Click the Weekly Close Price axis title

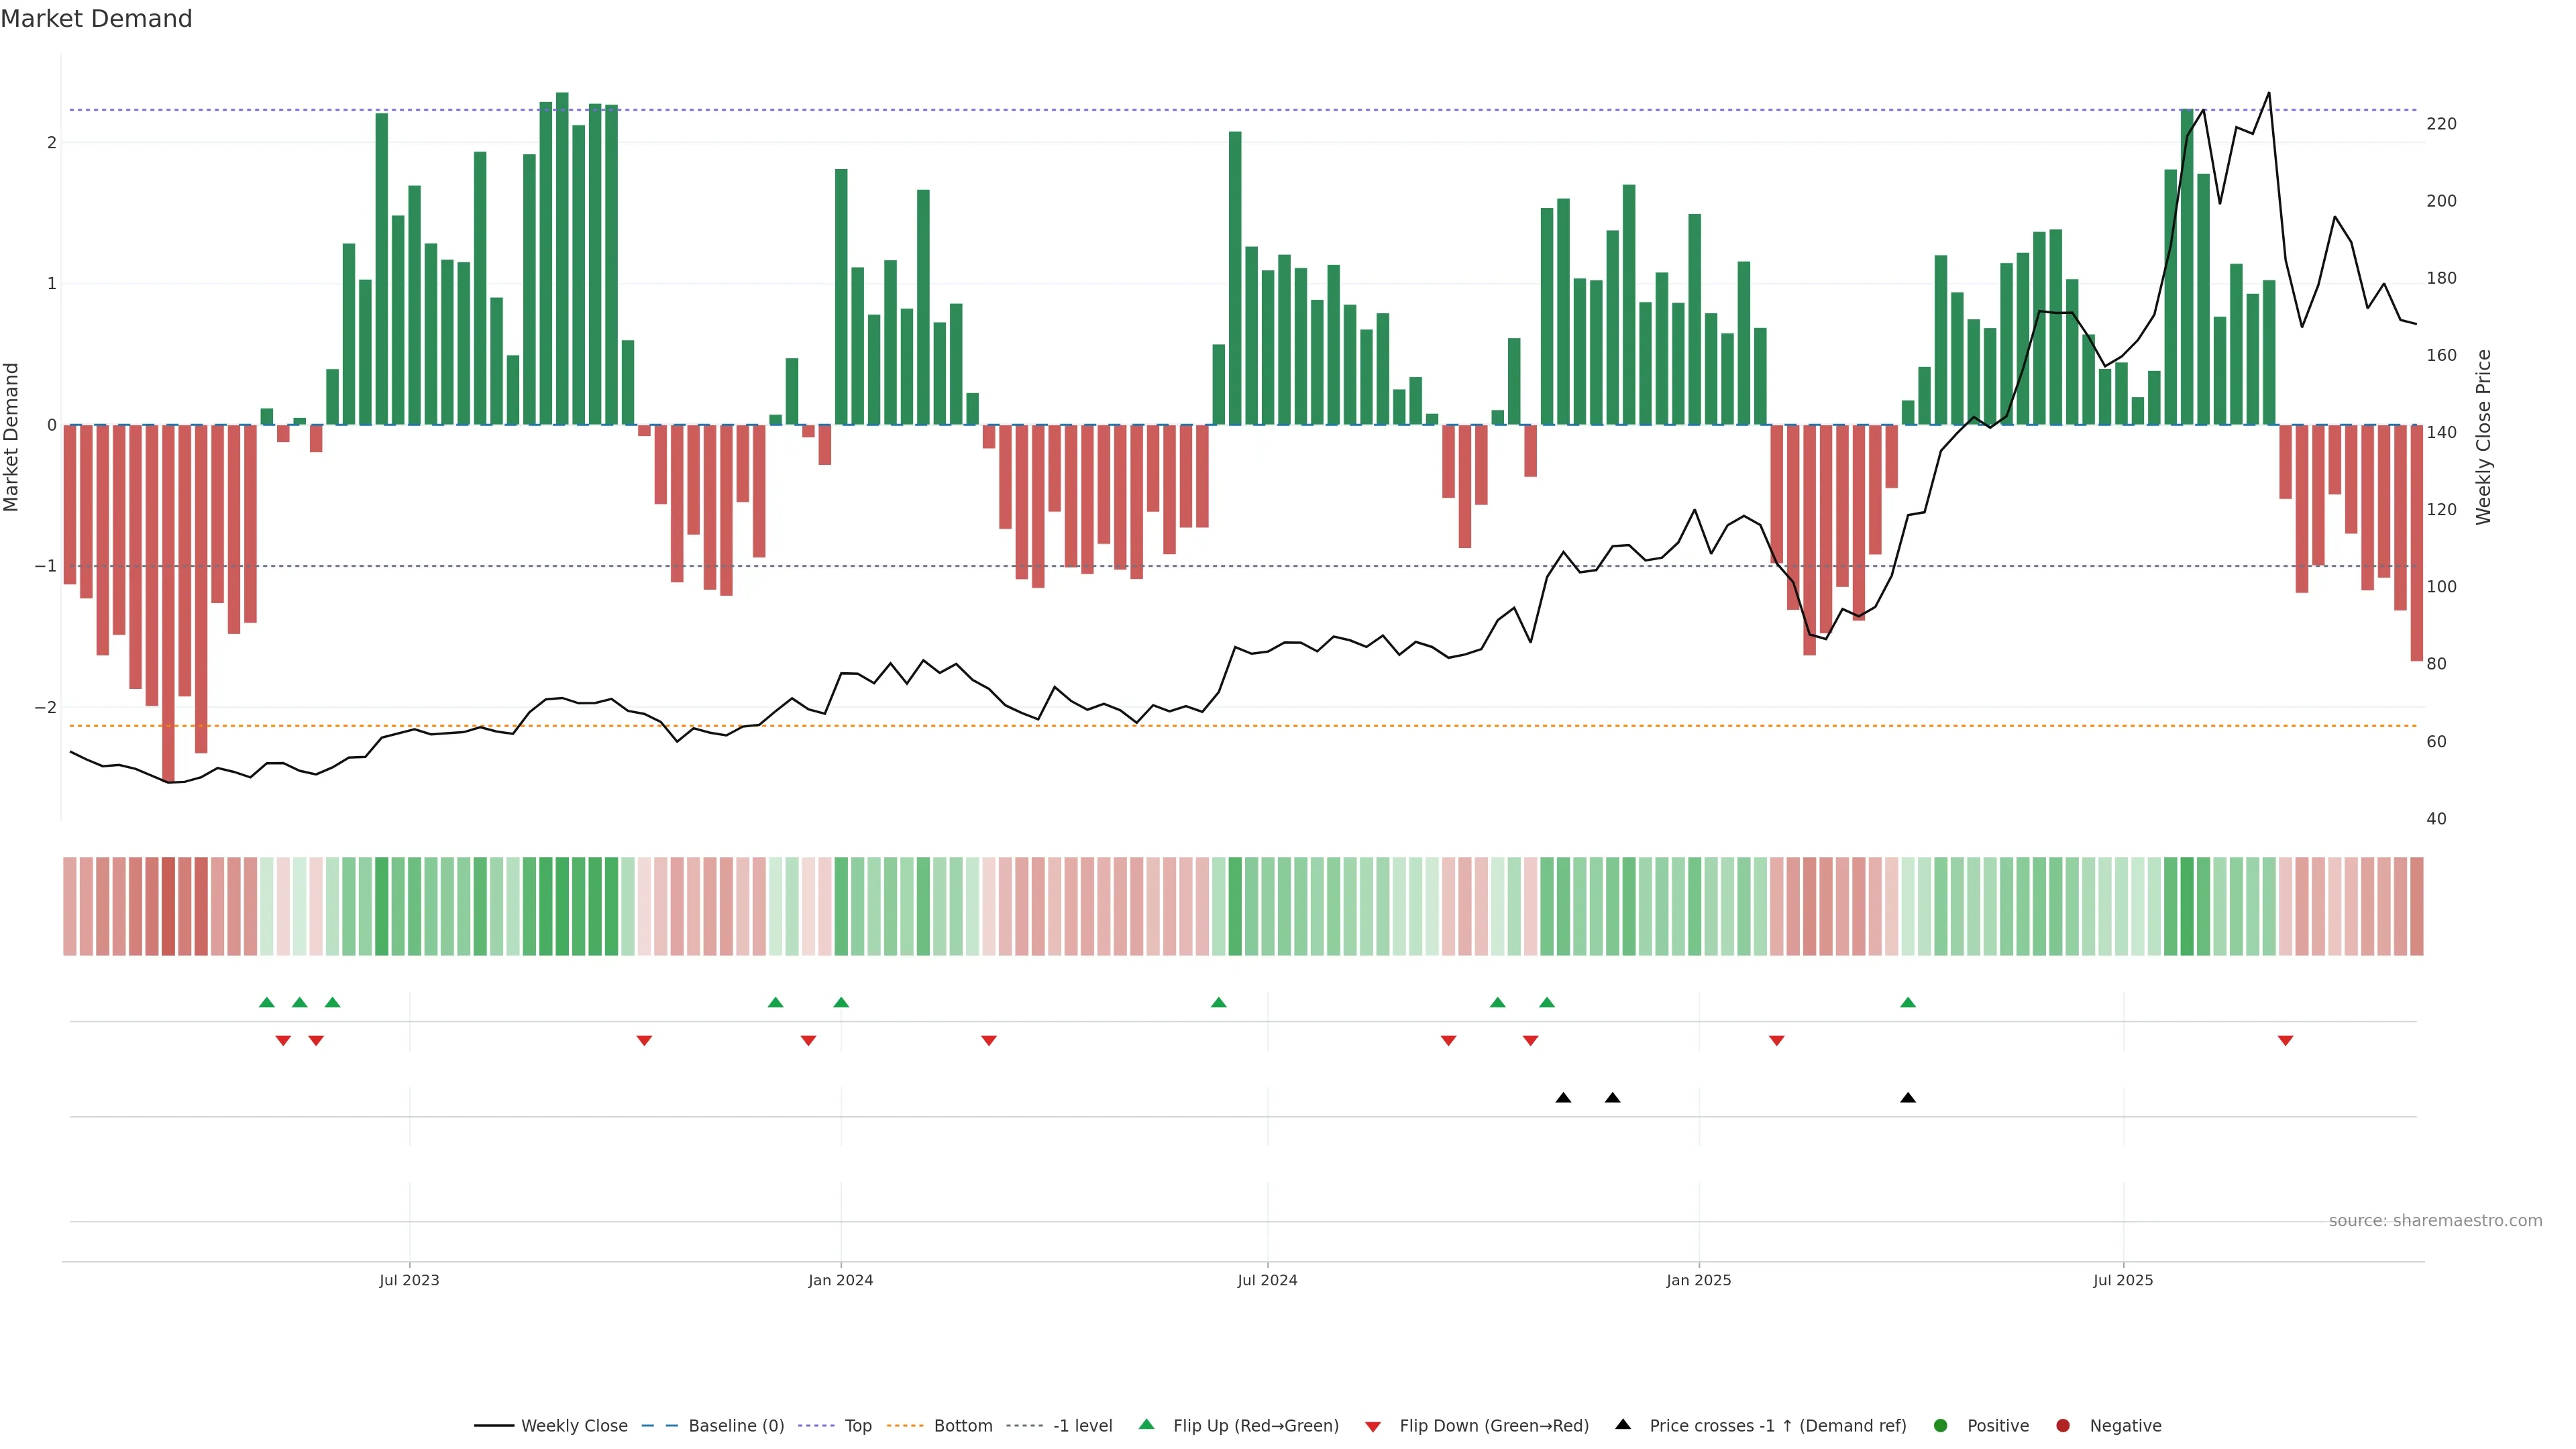2484,437
